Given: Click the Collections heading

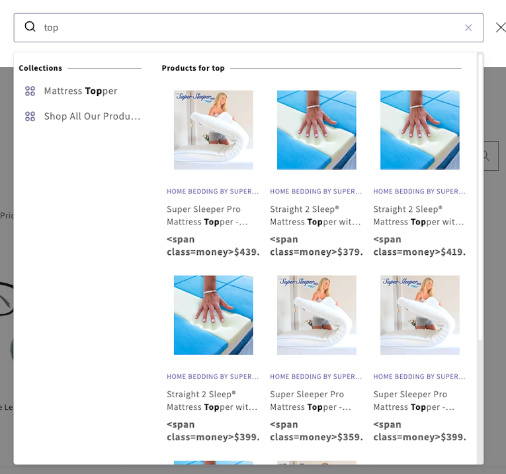Looking at the screenshot, I should point(40,68).
